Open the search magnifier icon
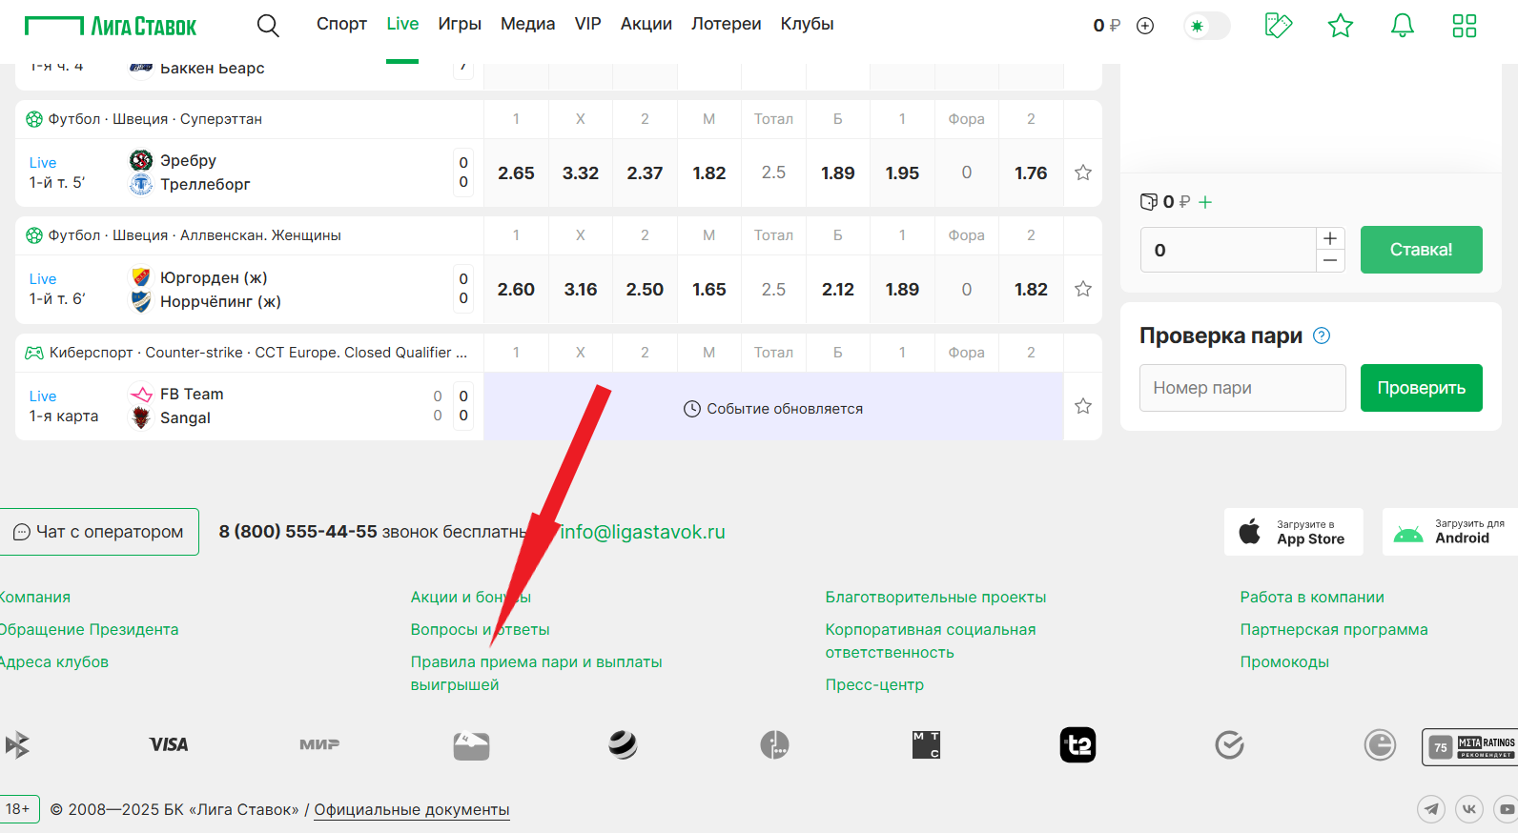This screenshot has height=833, width=1518. pyautogui.click(x=268, y=26)
